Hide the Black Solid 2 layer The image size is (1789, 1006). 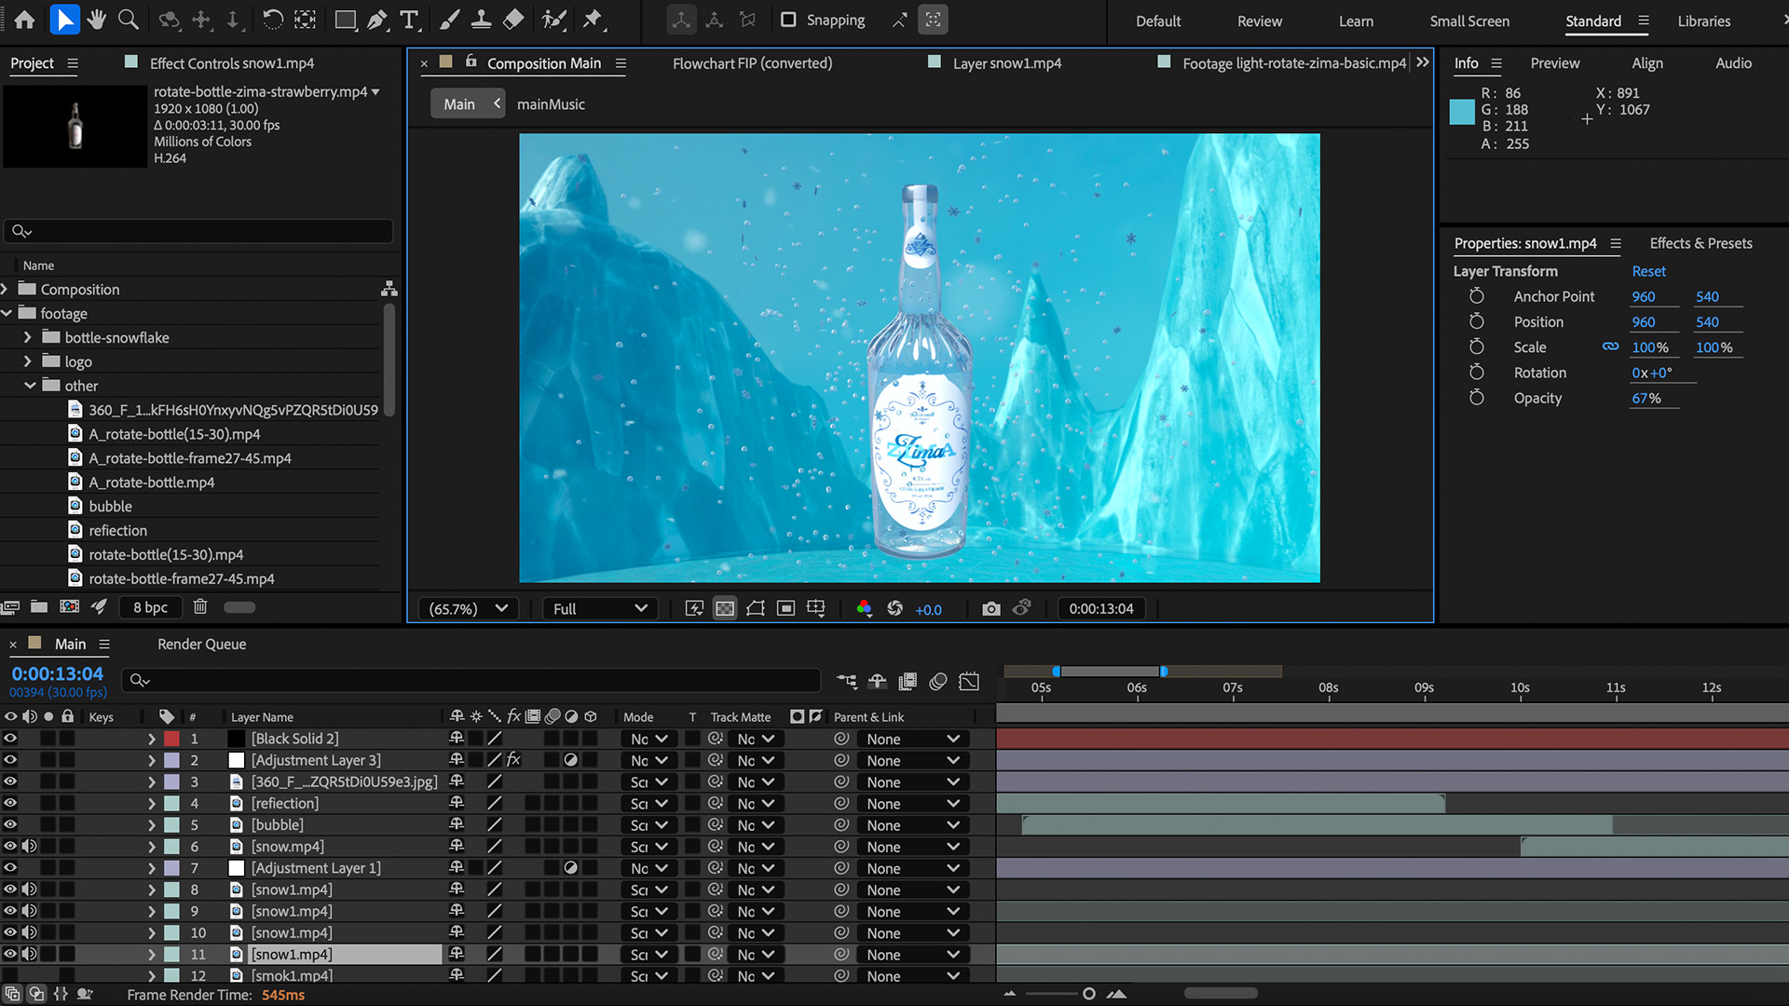pyautogui.click(x=10, y=739)
